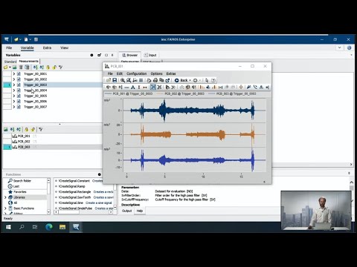
Task: Open the Output tab at bottom
Action: click(x=126, y=211)
